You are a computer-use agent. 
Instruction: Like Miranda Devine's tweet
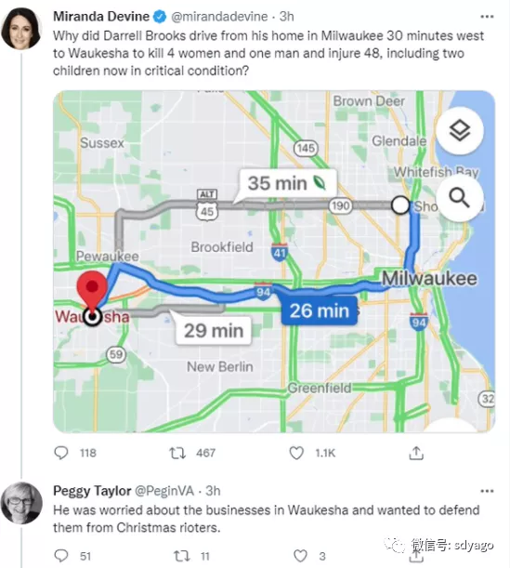[x=296, y=453]
